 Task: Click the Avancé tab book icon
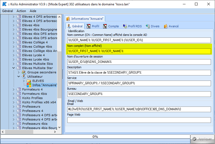pyautogui.click(x=166, y=26)
